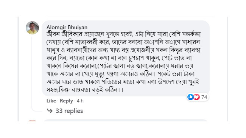Click comment line starting মানুষ ও ব্যাবসায়ীদের
The height and width of the screenshot is (138, 246).
pyautogui.click(x=124, y=50)
